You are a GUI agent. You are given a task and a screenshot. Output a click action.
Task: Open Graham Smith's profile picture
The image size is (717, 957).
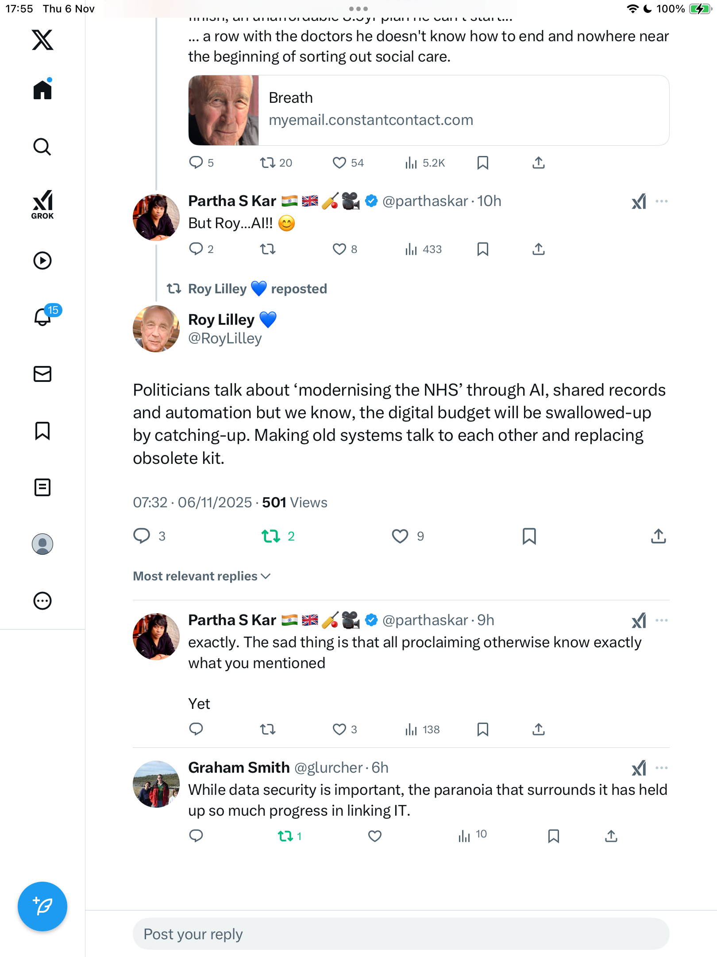pyautogui.click(x=156, y=784)
